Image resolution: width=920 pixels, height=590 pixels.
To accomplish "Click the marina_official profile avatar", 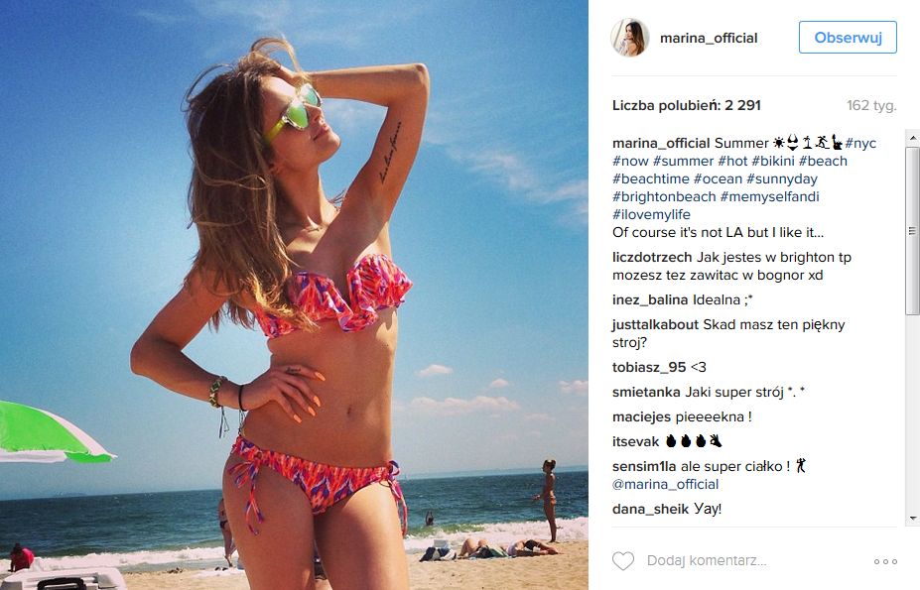I will coord(630,38).
